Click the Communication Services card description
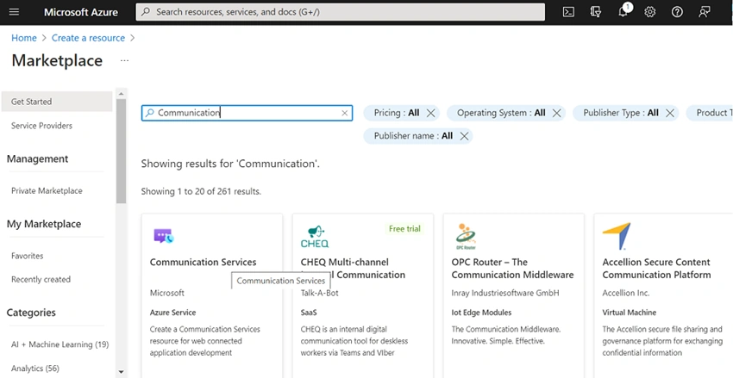 point(204,341)
